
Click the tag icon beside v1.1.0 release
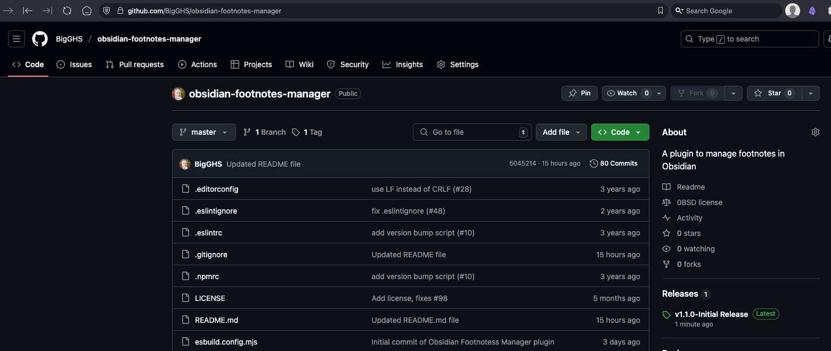[x=666, y=315]
